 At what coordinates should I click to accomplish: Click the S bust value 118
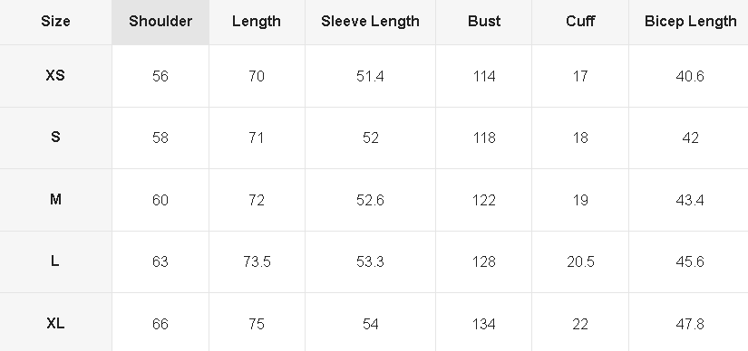tap(484, 138)
